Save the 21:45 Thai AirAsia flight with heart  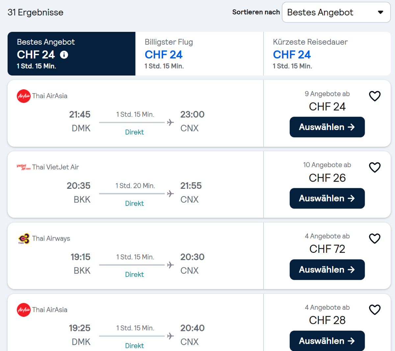click(x=375, y=96)
